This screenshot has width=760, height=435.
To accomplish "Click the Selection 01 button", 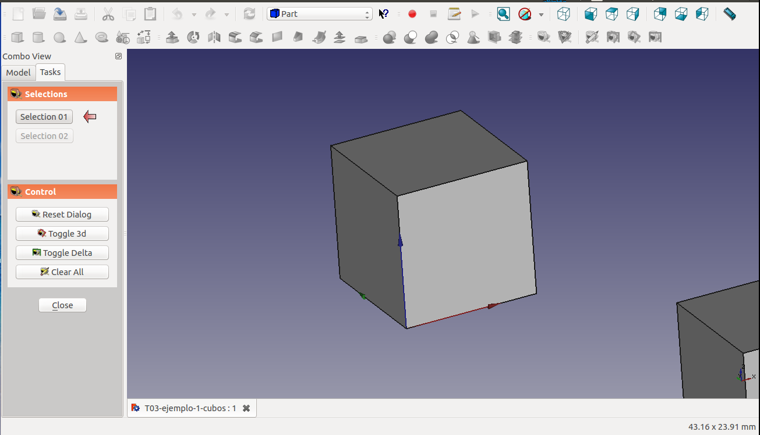I will coord(44,117).
